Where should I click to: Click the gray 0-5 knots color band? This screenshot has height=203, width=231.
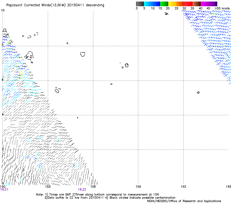coord(140,4)
